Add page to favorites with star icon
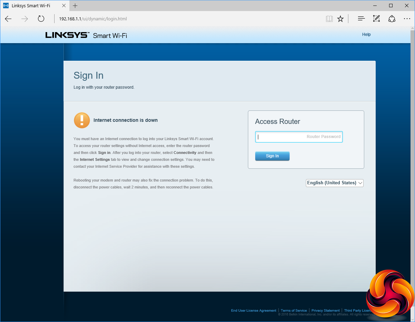This screenshot has width=415, height=322. click(340, 19)
